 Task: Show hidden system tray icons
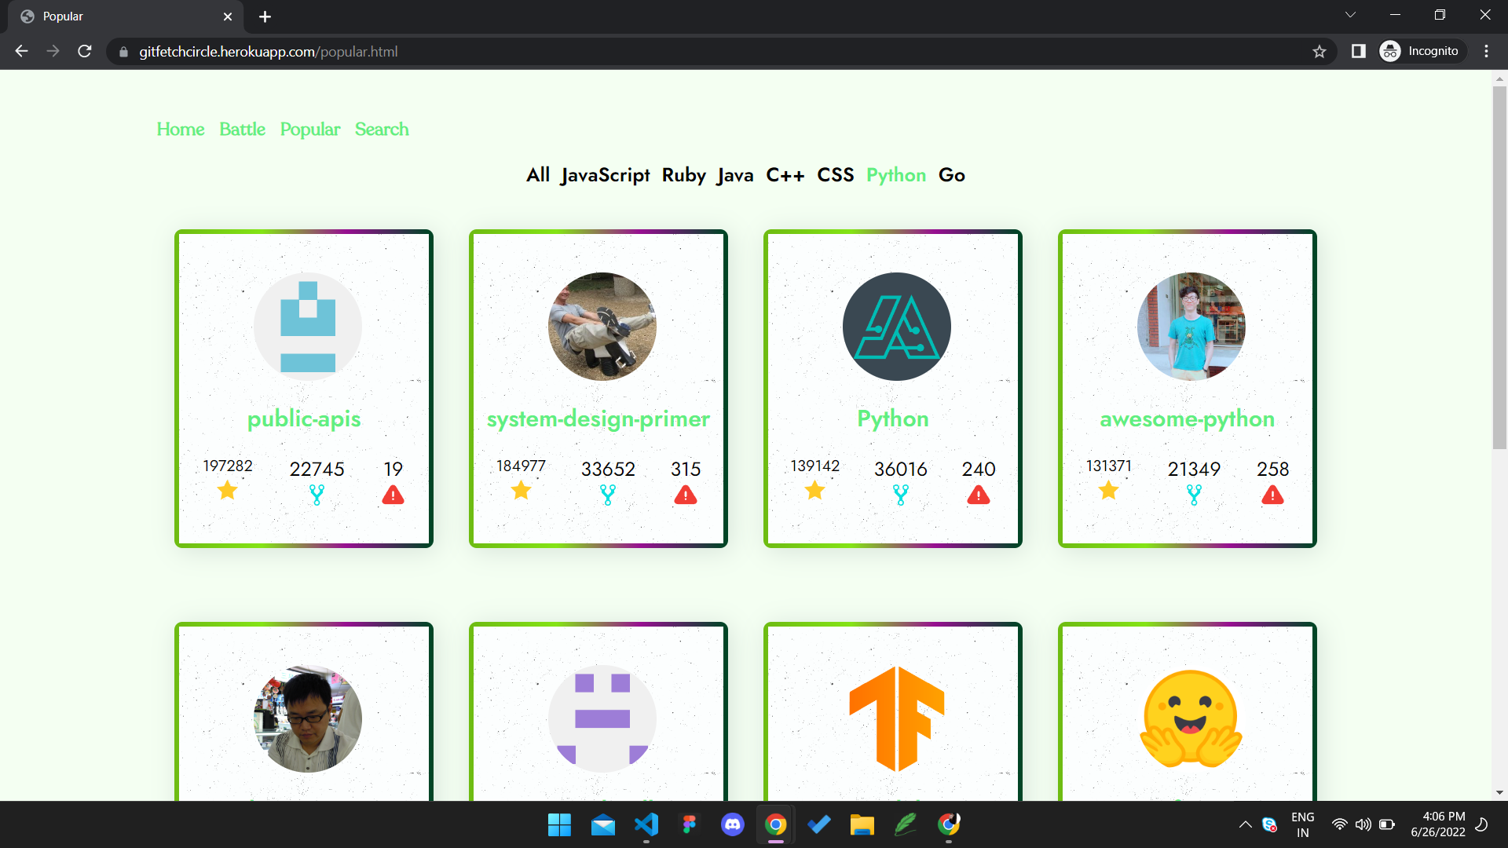click(1245, 824)
